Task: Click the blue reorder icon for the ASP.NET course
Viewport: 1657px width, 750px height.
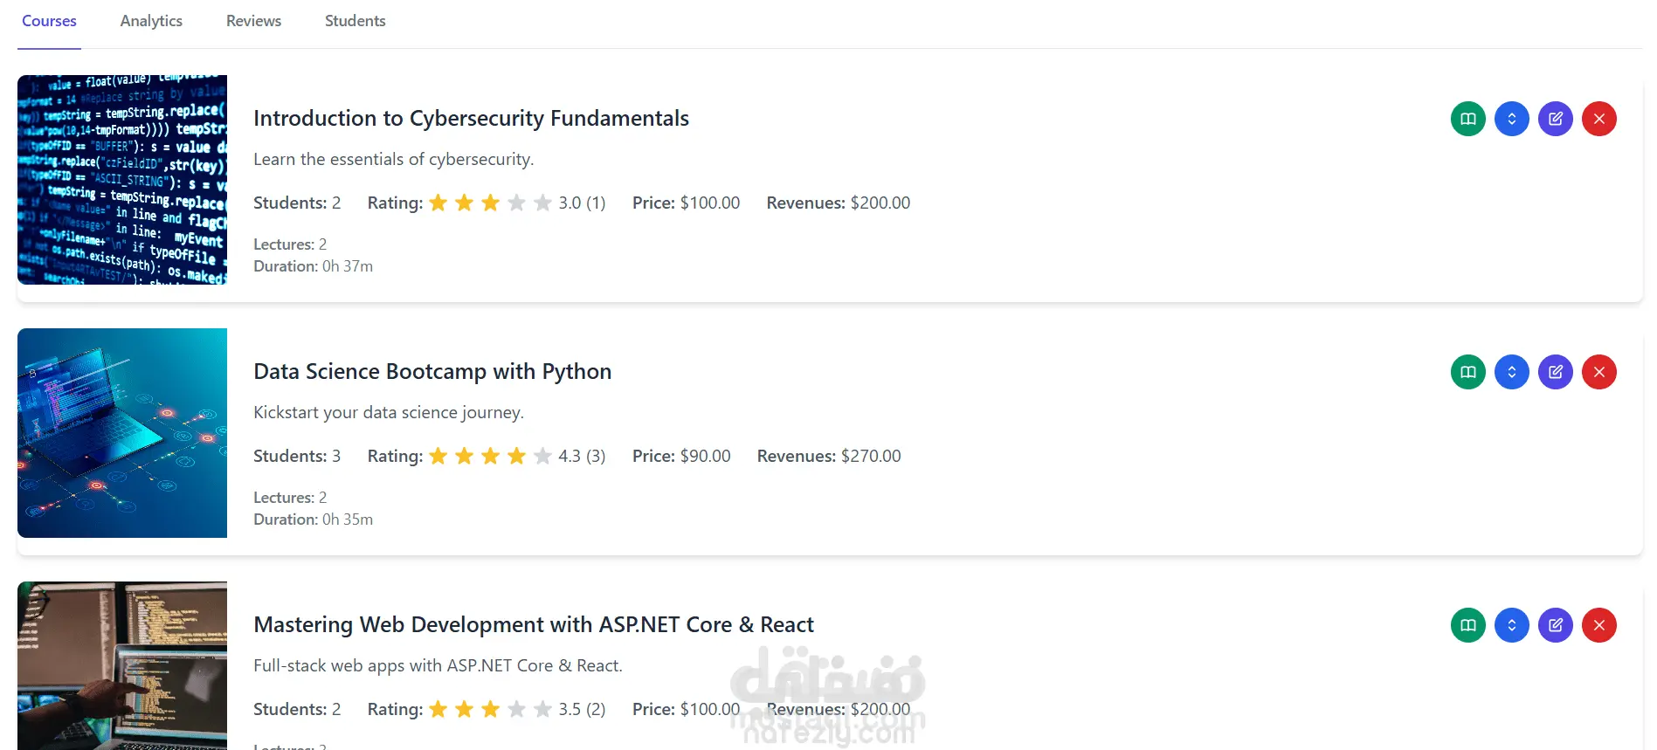Action: 1511,625
